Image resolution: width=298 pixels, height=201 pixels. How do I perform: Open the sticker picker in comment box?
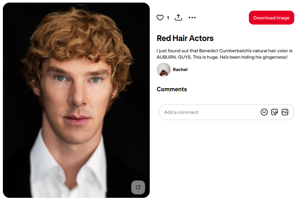click(x=274, y=112)
